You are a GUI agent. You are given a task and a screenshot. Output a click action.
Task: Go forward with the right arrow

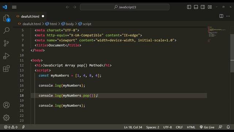coord(74,7)
